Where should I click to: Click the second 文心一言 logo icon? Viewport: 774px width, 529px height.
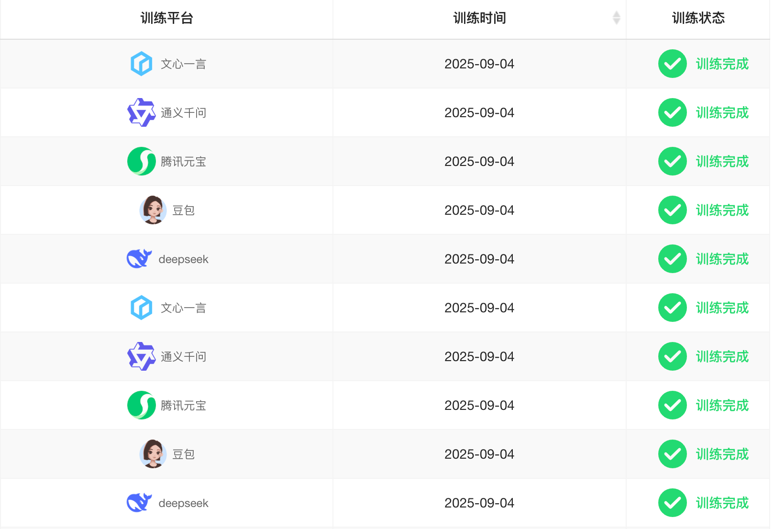point(142,308)
